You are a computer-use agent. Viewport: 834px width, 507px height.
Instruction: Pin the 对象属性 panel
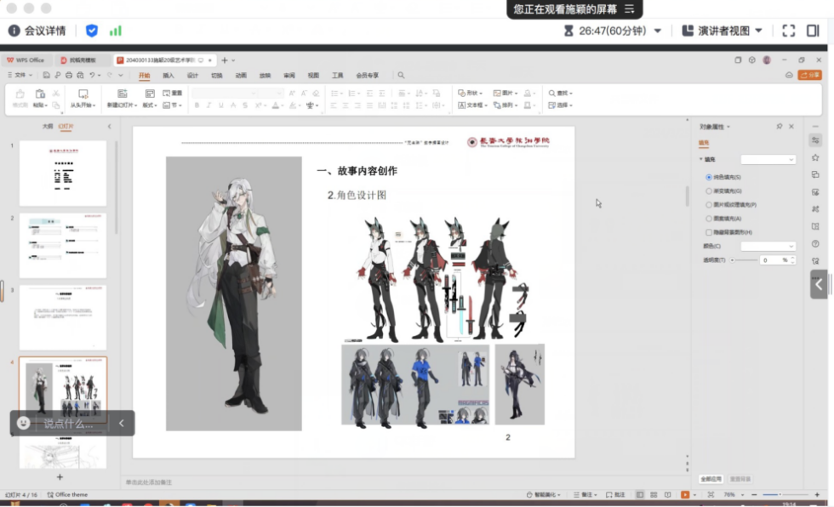coord(780,127)
